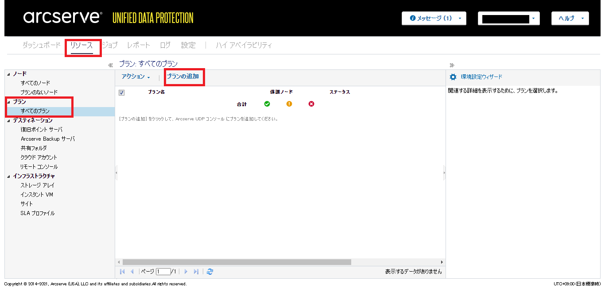Viewport: 605px width, 288px height.
Task: Collapse the プラン tree group
Action: [8, 102]
